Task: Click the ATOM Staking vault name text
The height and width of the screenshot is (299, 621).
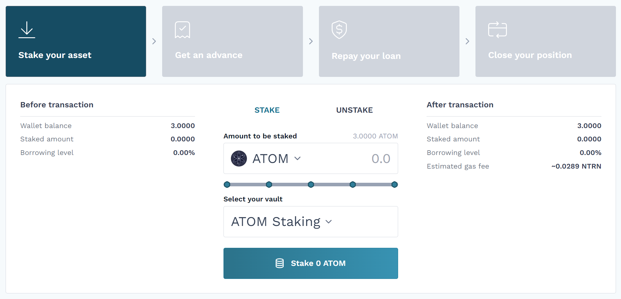Action: tap(276, 222)
